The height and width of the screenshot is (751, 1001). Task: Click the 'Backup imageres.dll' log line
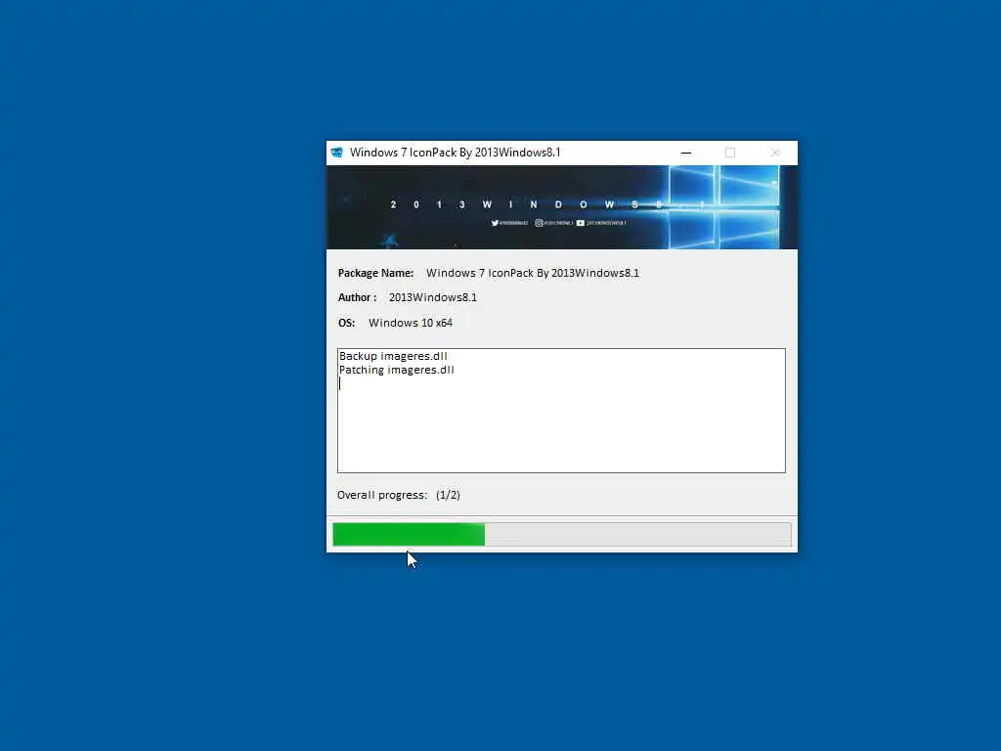(x=393, y=356)
